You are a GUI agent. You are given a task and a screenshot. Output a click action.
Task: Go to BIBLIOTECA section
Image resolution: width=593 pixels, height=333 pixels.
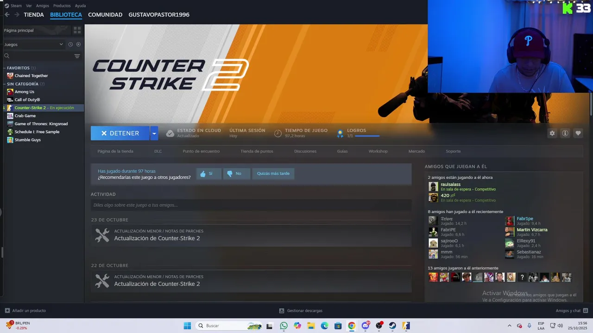[66, 15]
